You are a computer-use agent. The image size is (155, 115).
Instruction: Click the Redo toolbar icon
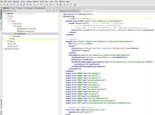pyautogui.click(x=14, y=5)
